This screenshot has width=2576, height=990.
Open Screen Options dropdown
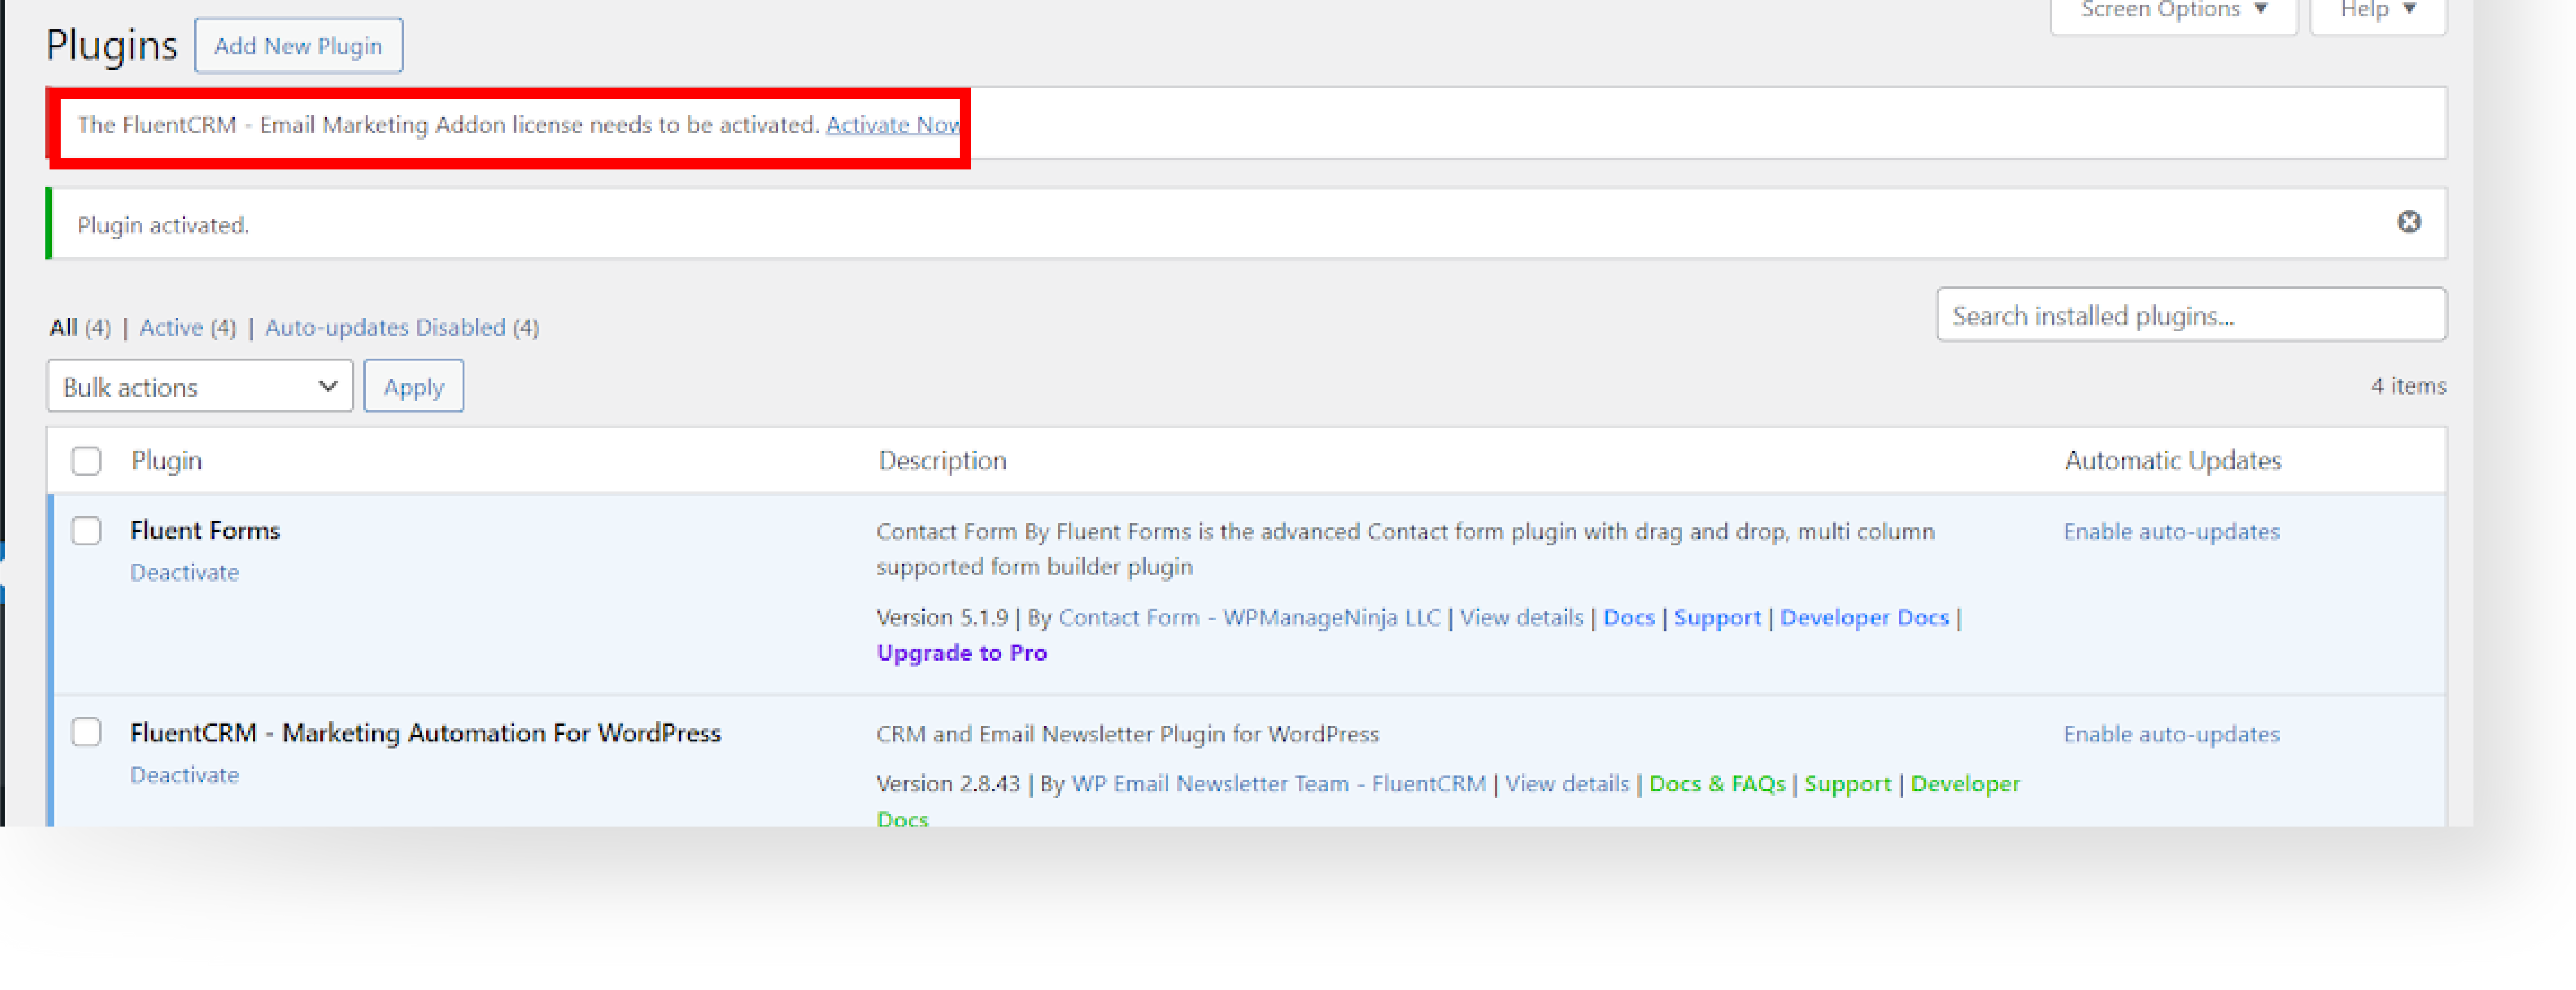(2173, 12)
